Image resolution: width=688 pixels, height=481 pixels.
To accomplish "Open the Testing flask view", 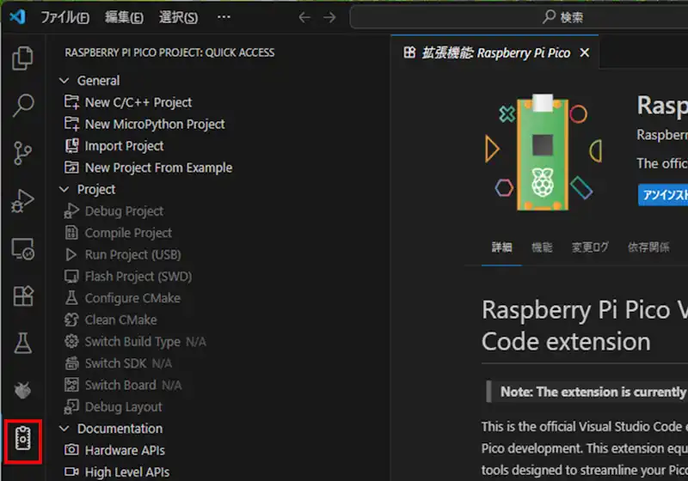I will (x=22, y=343).
